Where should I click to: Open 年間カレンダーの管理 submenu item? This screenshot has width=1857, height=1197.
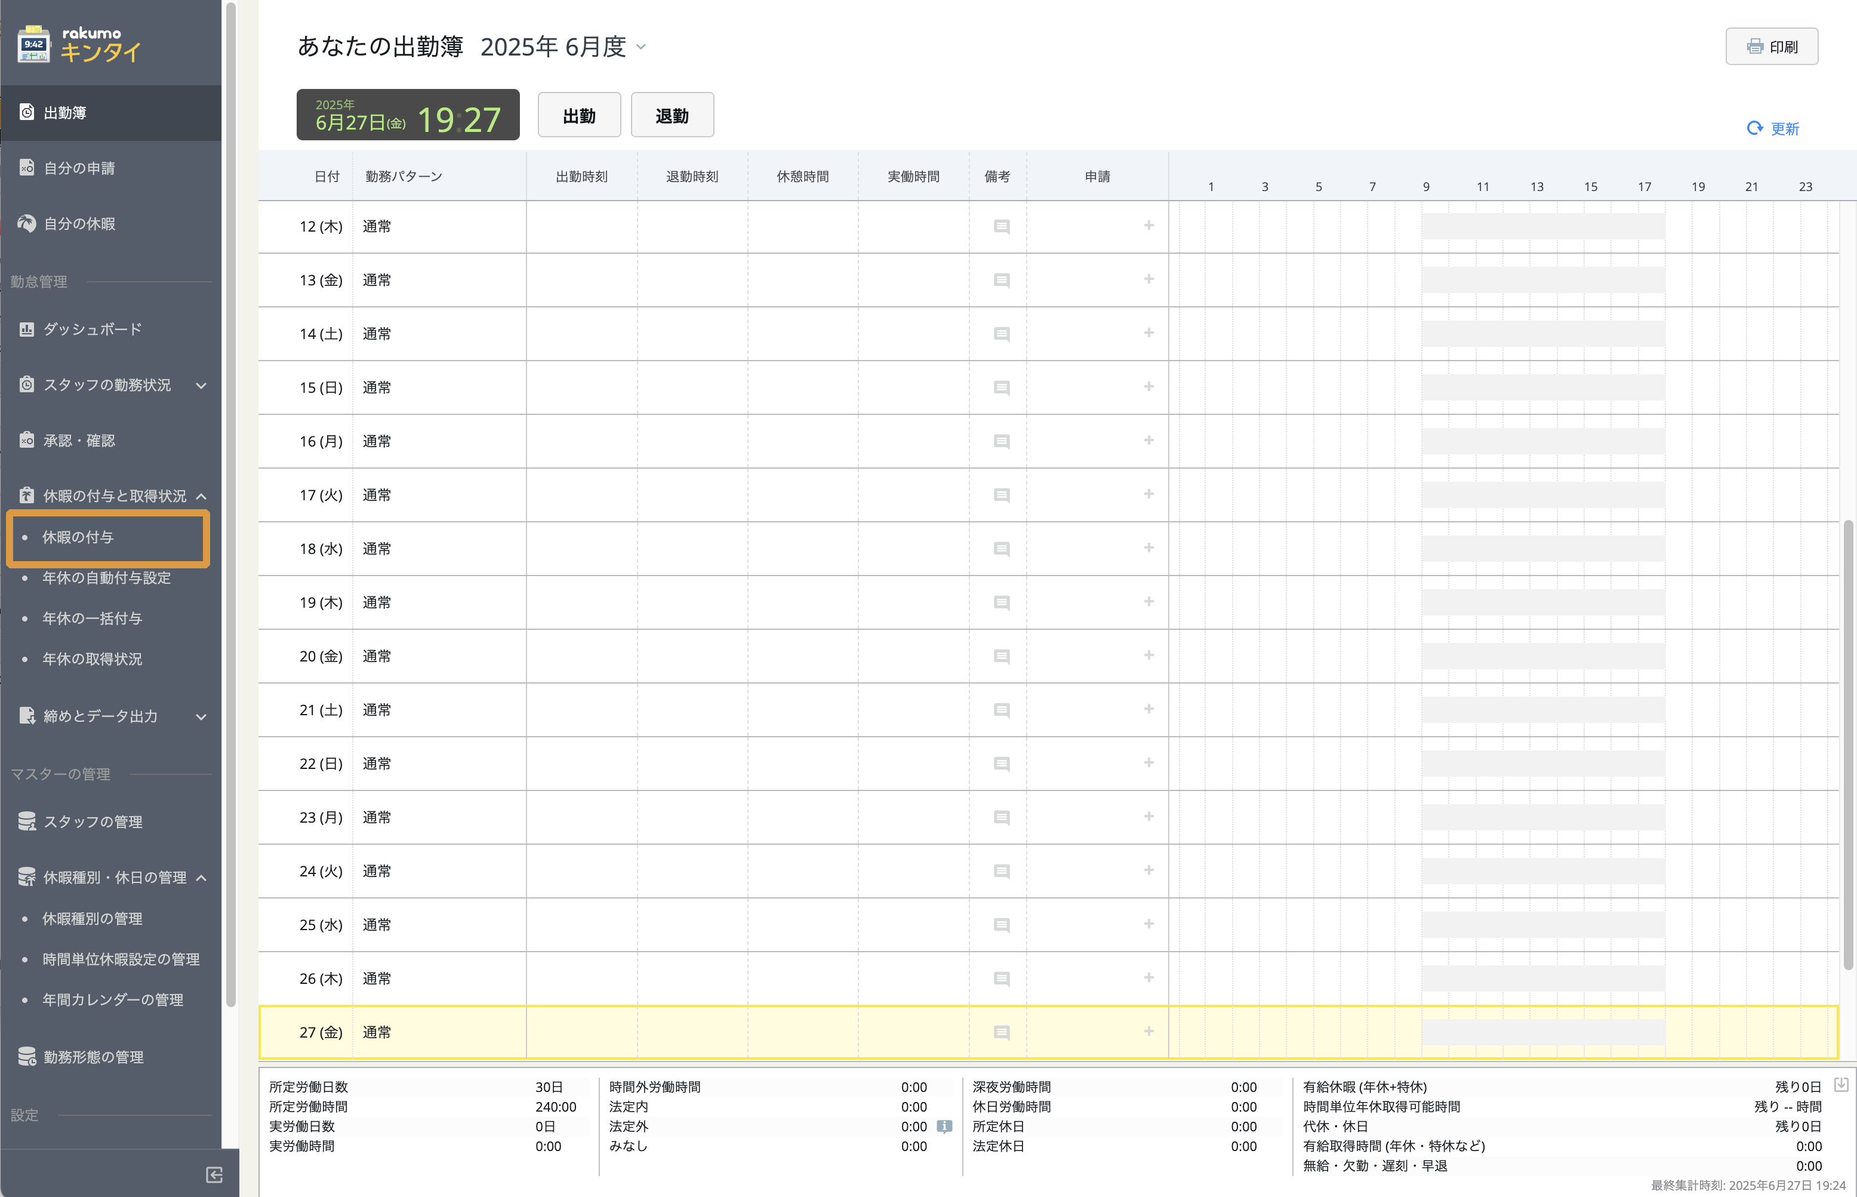pyautogui.click(x=113, y=999)
